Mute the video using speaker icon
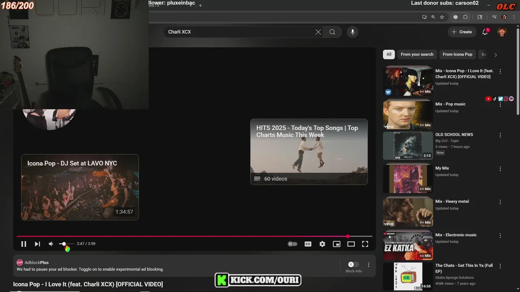520x292 pixels. pyautogui.click(x=51, y=244)
